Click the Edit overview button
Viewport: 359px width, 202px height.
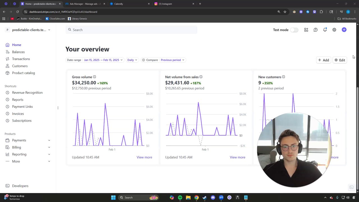[340, 60]
